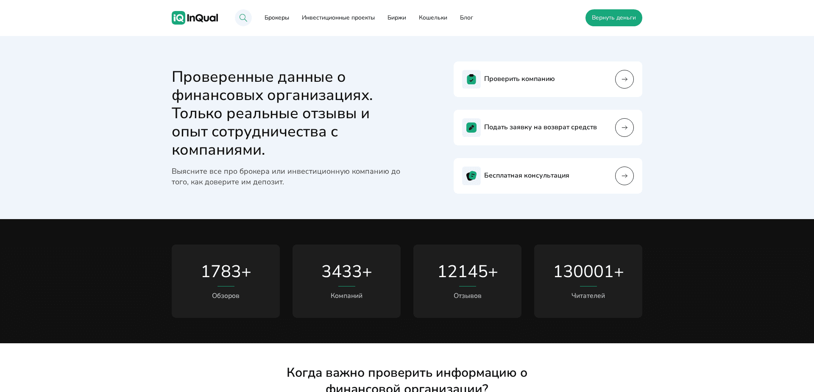
Task: Click the Отзывов label
Action: point(467,296)
